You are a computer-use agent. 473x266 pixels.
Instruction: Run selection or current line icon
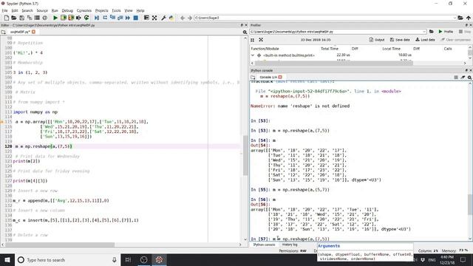(x=78, y=18)
